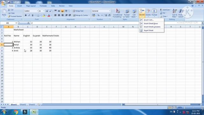Open Google Chrome from taskbar
Image resolution: width=204 pixels, height=115 pixels.
point(16,112)
